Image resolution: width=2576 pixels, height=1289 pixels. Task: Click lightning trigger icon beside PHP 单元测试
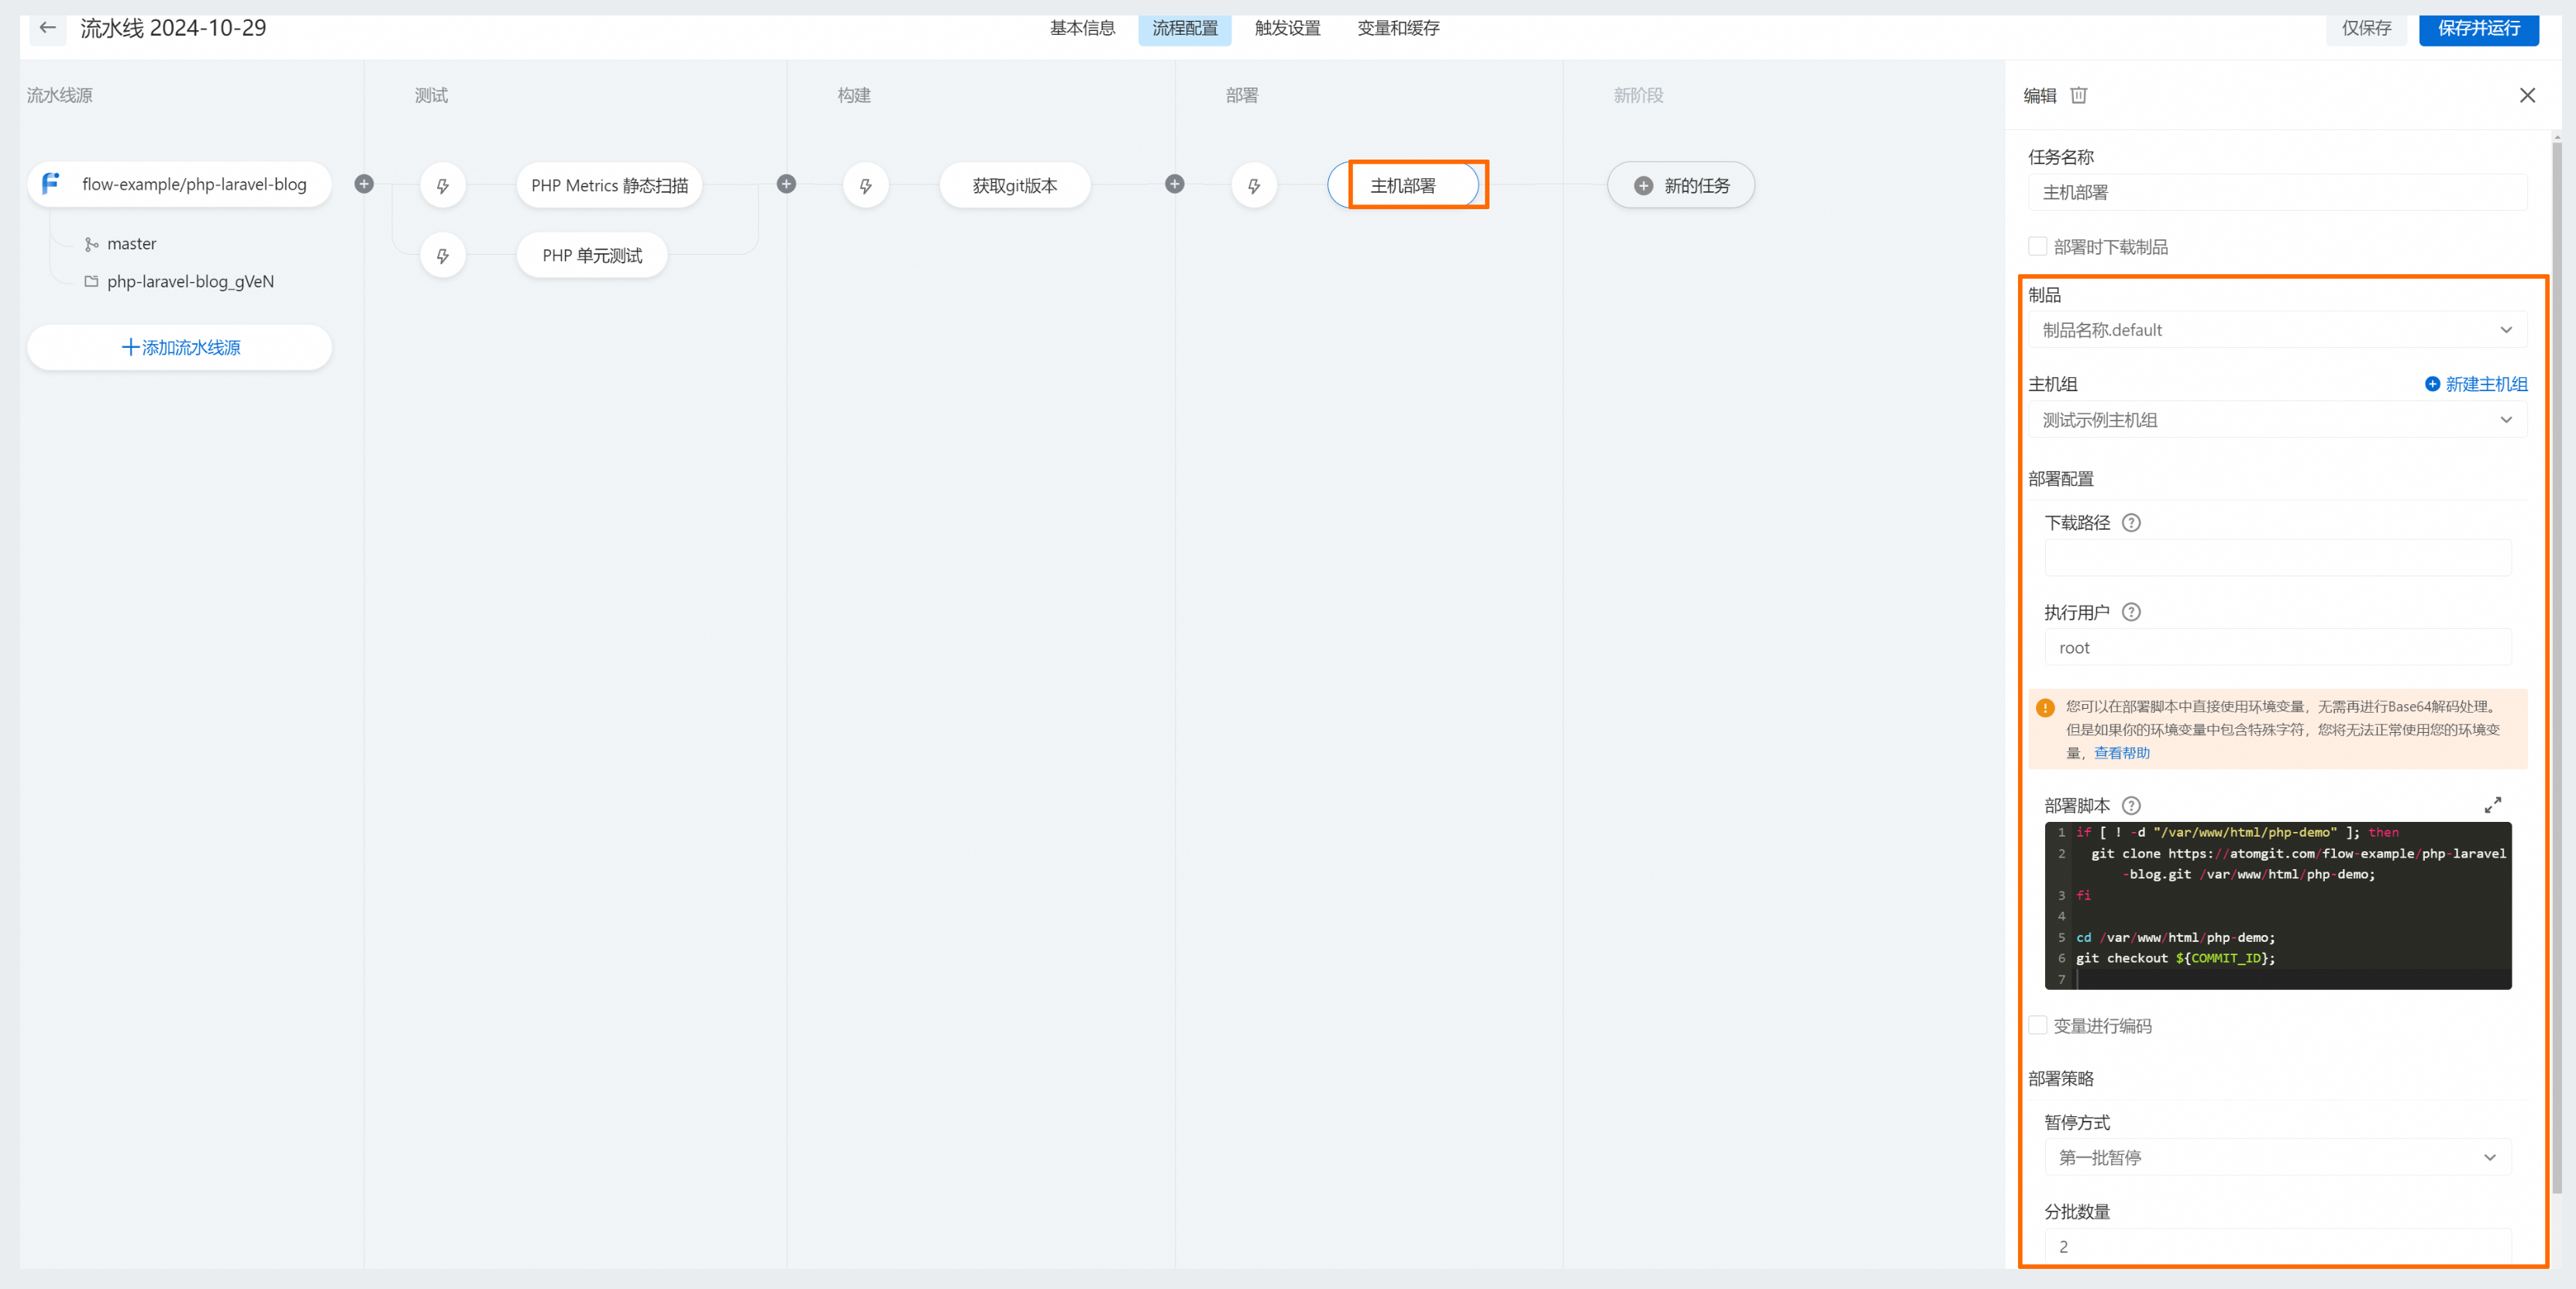pyautogui.click(x=443, y=256)
